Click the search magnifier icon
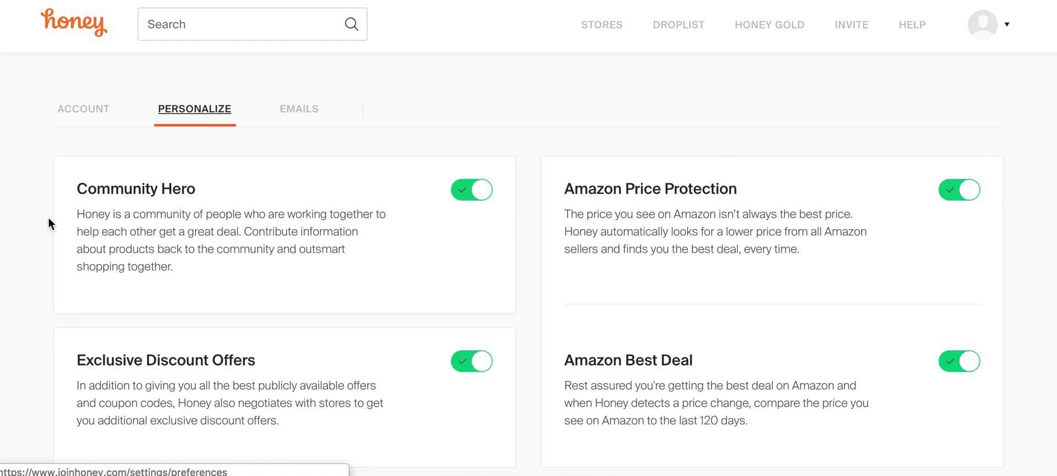Image resolution: width=1057 pixels, height=476 pixels. click(351, 24)
